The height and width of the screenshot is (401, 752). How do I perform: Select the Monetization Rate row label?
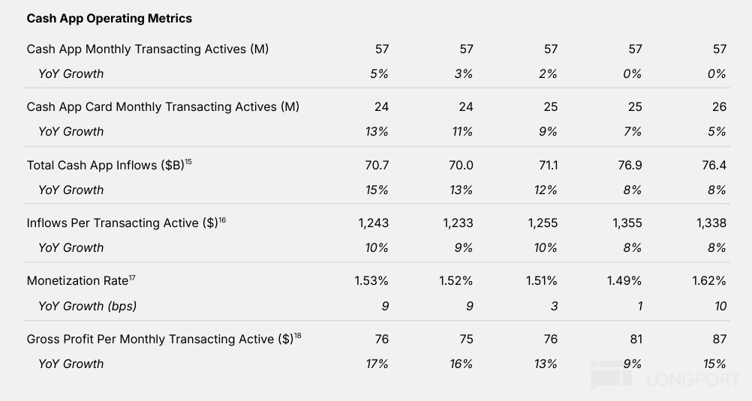pos(77,281)
